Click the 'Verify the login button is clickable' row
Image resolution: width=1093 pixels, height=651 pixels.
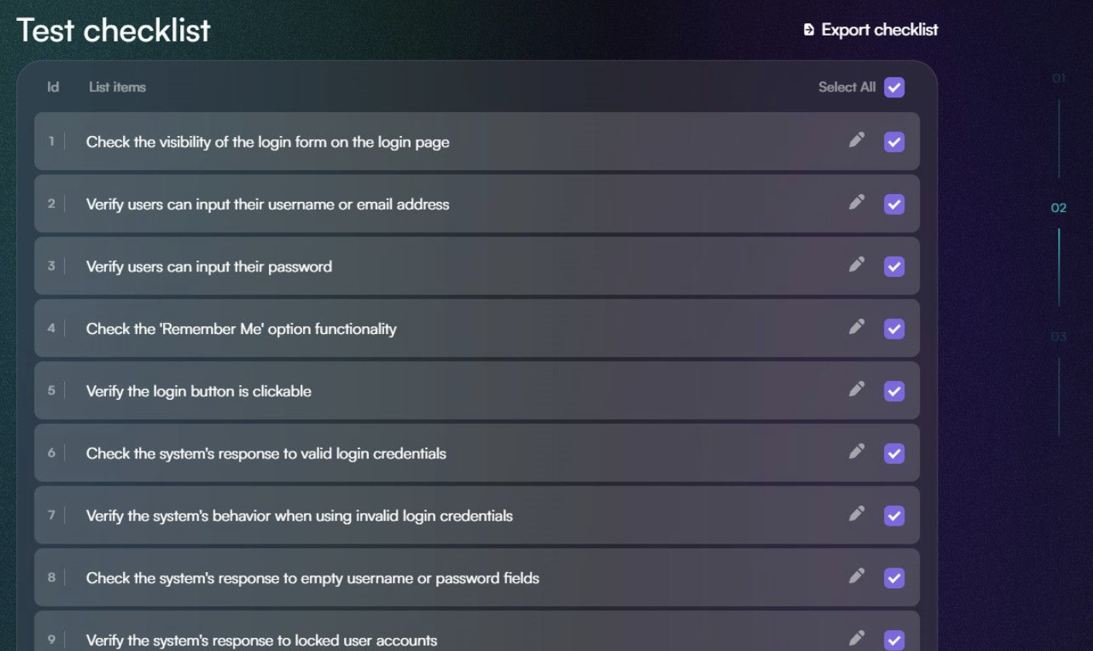click(199, 391)
